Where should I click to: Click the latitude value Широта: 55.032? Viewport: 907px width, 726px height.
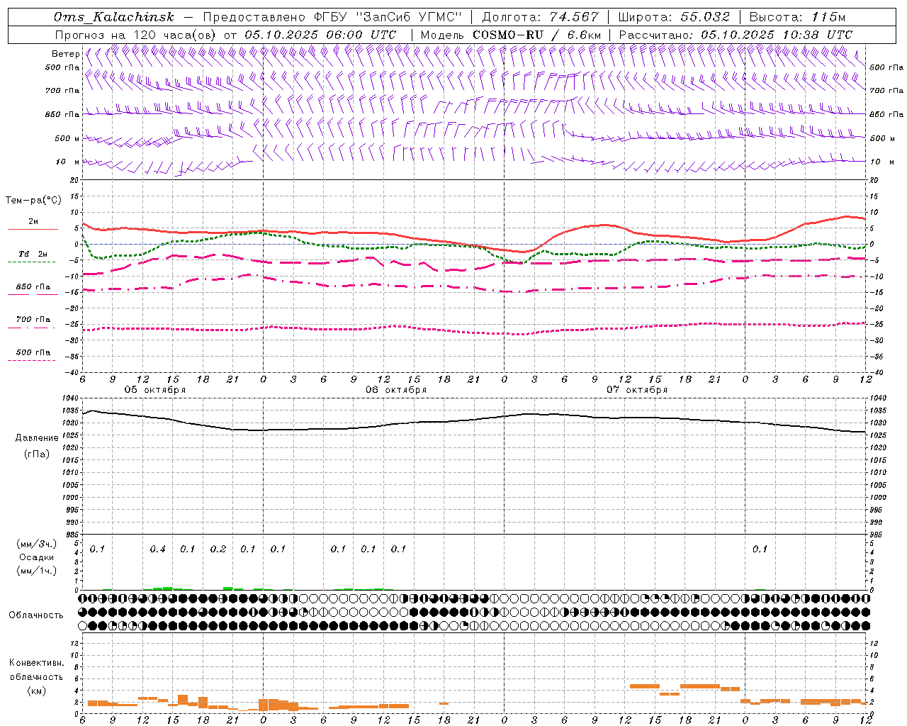(x=674, y=17)
